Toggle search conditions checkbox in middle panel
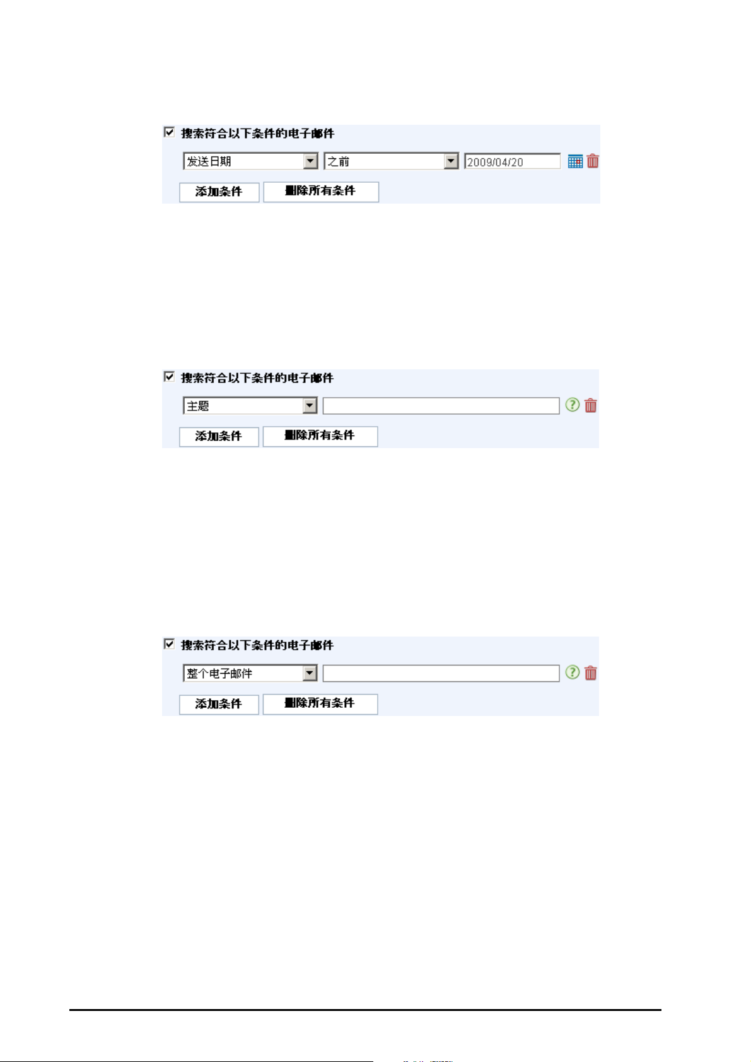Viewport: 751px width, 1062px height. click(x=169, y=377)
